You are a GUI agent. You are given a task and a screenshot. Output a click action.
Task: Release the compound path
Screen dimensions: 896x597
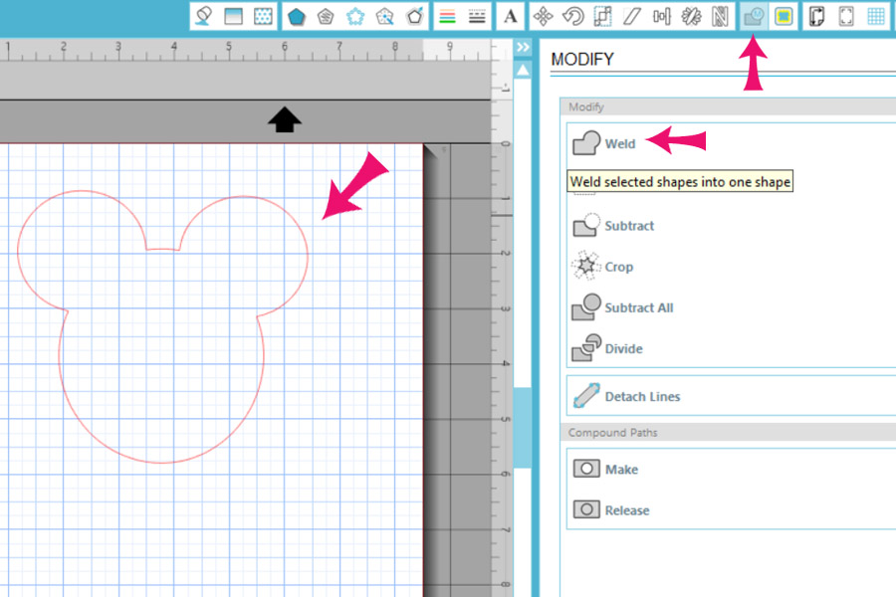[611, 509]
